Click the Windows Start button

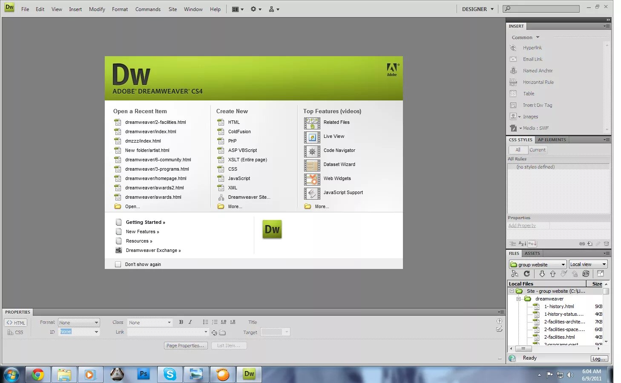(11, 375)
